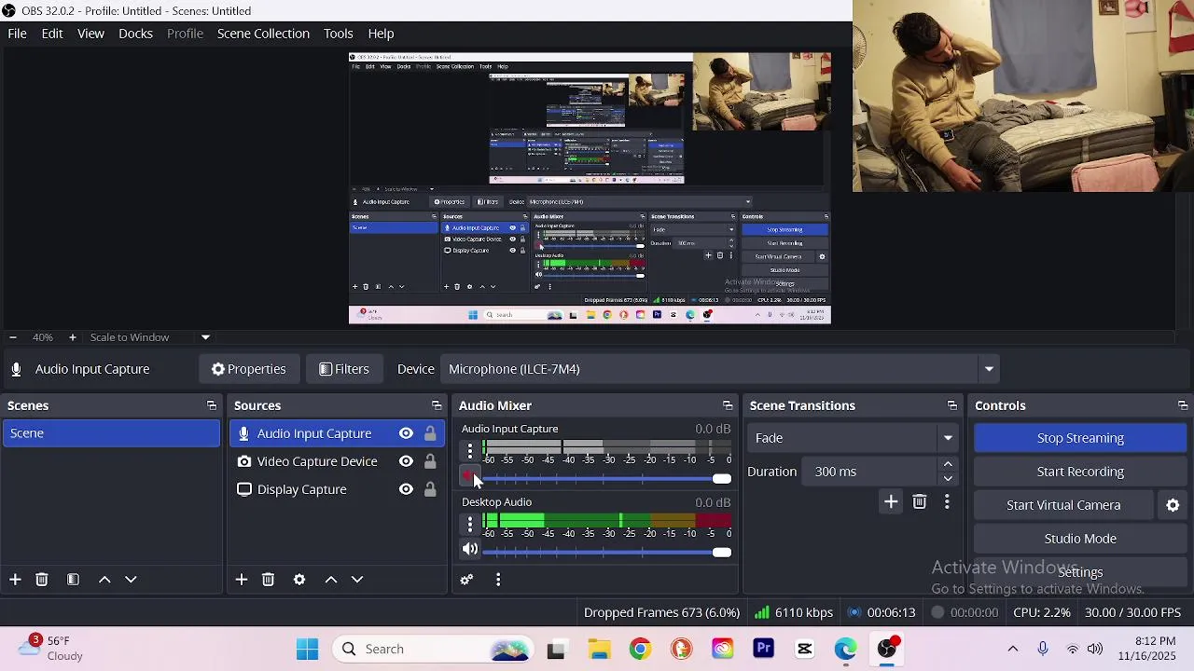The width and height of the screenshot is (1194, 671).
Task: Open Audio Input Capture channel options dots
Action: click(470, 451)
